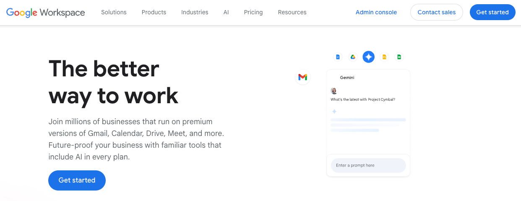Image resolution: width=521 pixels, height=201 pixels.
Task: Open the Resources menu
Action: 292,12
